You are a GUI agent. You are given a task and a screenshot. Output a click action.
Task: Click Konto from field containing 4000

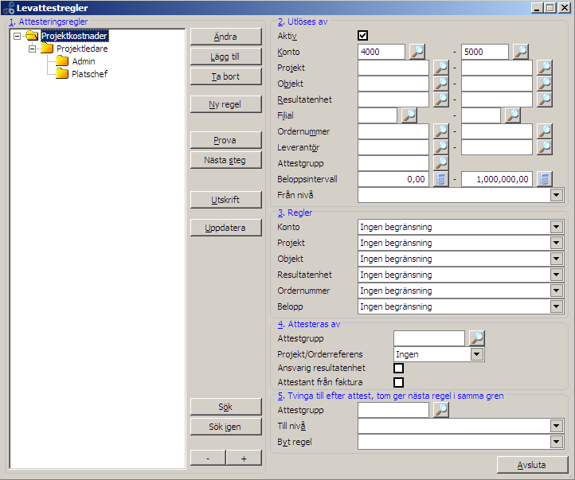[x=381, y=52]
